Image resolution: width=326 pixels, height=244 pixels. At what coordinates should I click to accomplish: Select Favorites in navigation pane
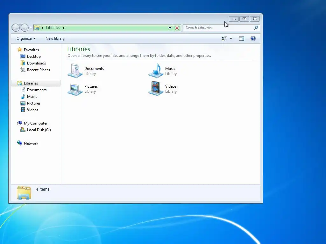click(32, 50)
